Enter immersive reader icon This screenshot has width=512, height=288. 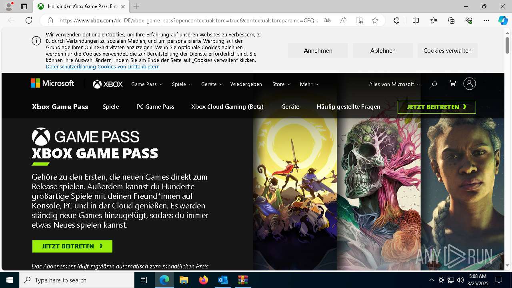(359, 20)
